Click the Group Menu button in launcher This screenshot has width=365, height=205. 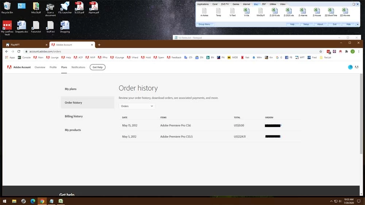coord(205,24)
